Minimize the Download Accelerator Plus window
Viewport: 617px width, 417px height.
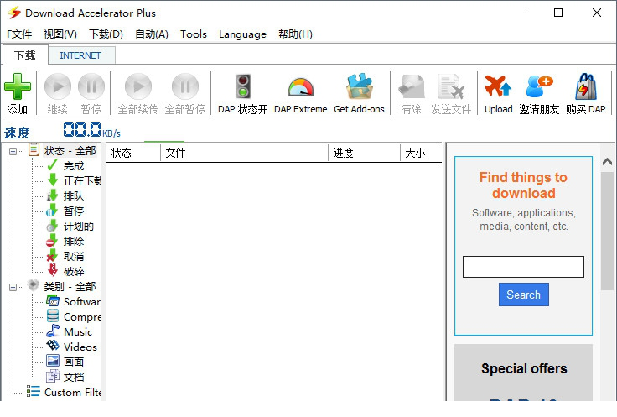tap(521, 13)
